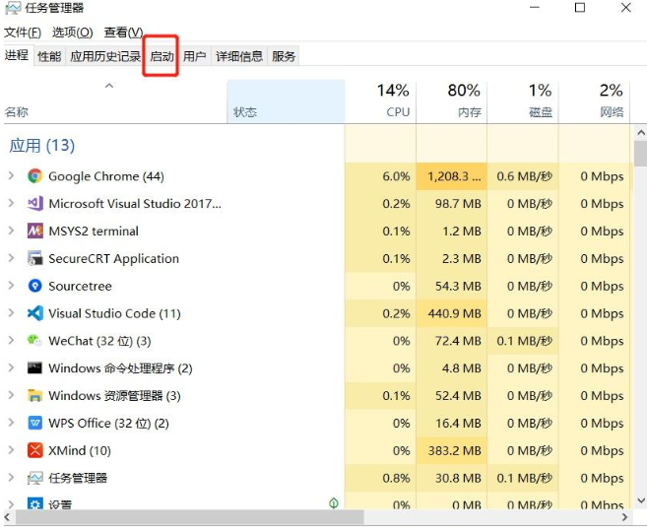Expand the XMind (10) group
The image size is (647, 532).
click(x=11, y=450)
